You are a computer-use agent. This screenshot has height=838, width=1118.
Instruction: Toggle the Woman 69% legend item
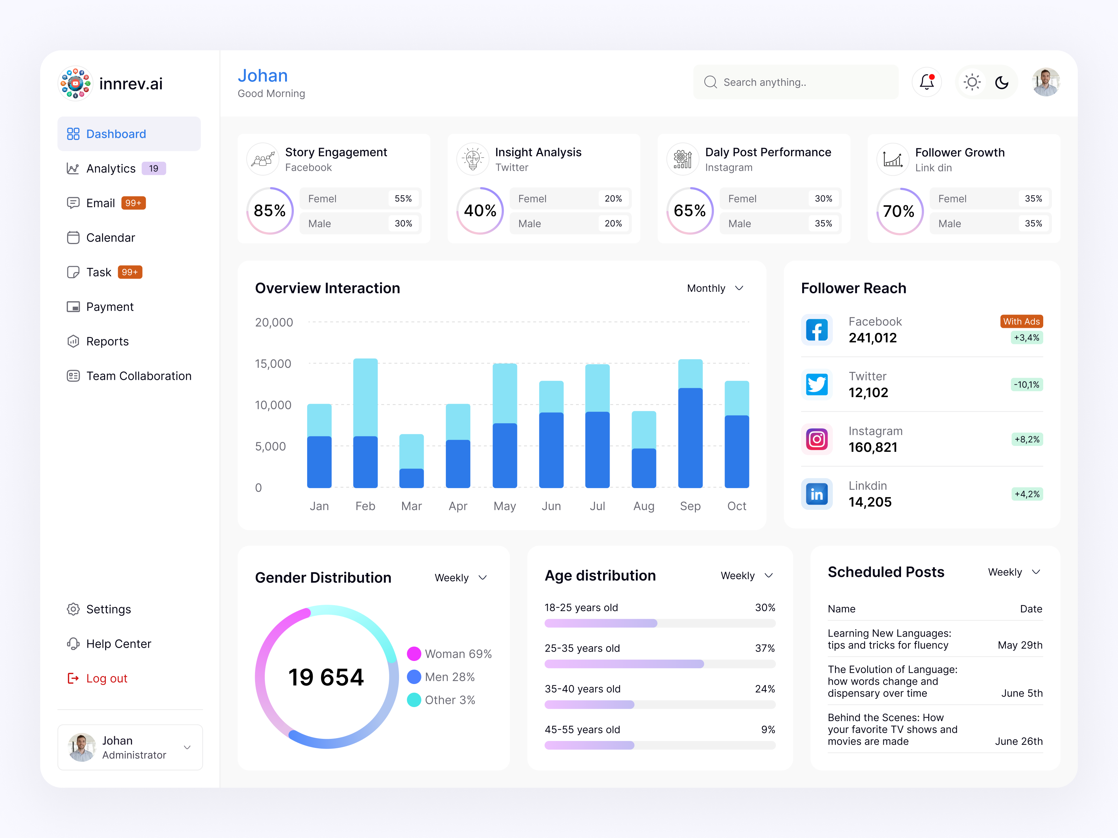tap(449, 654)
